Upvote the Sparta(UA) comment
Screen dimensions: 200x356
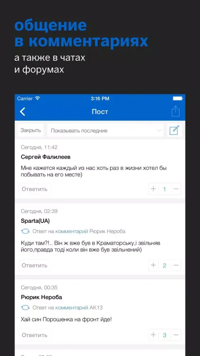(153, 265)
